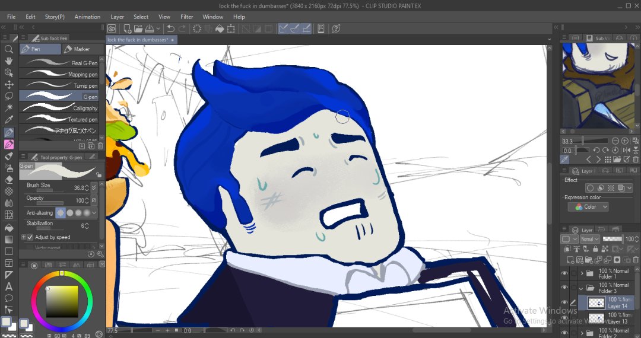Viewport: 641px width, 338px height.
Task: Open the Story(P) menu
Action: (x=55, y=17)
